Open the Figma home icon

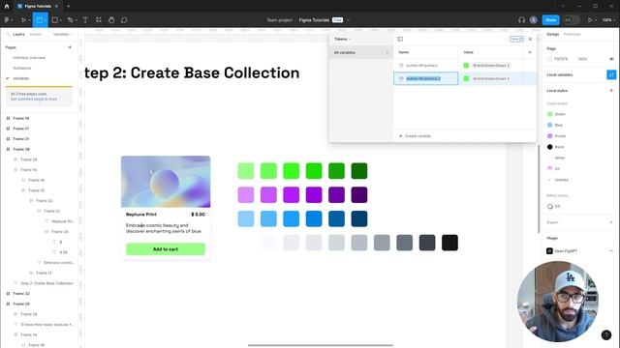tap(7, 7)
